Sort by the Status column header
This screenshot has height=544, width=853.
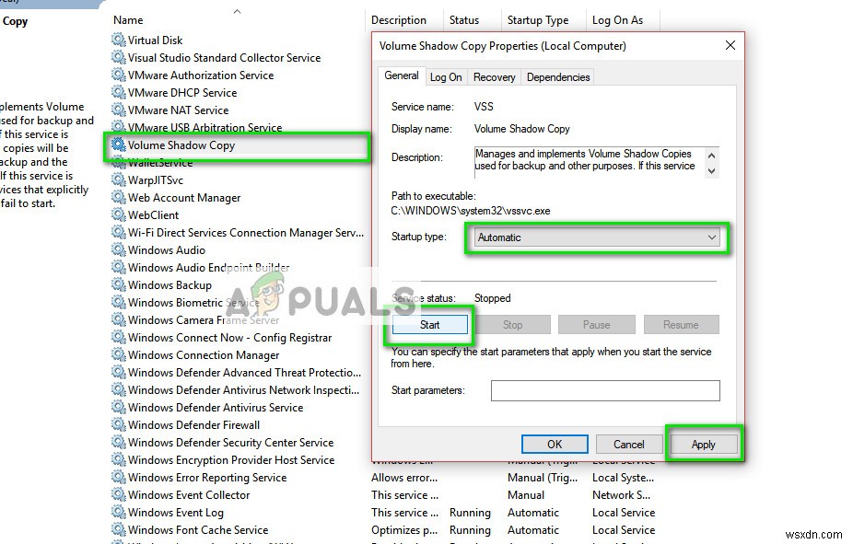(464, 20)
